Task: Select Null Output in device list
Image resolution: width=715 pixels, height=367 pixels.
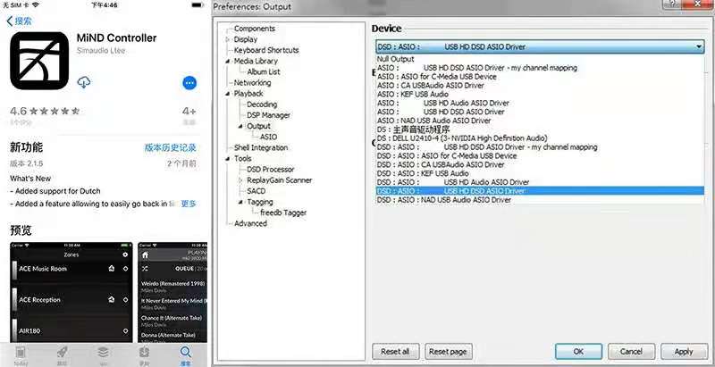Action: pyautogui.click(x=396, y=59)
